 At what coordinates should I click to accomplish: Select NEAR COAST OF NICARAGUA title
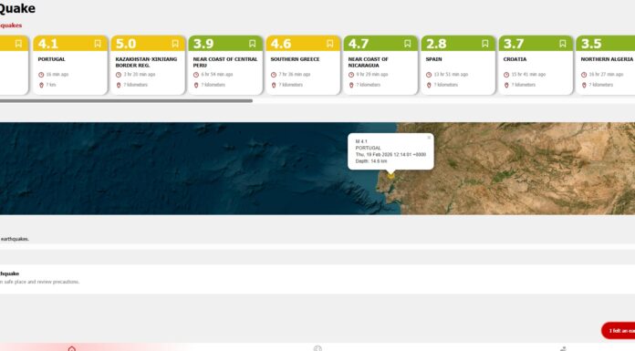point(368,62)
